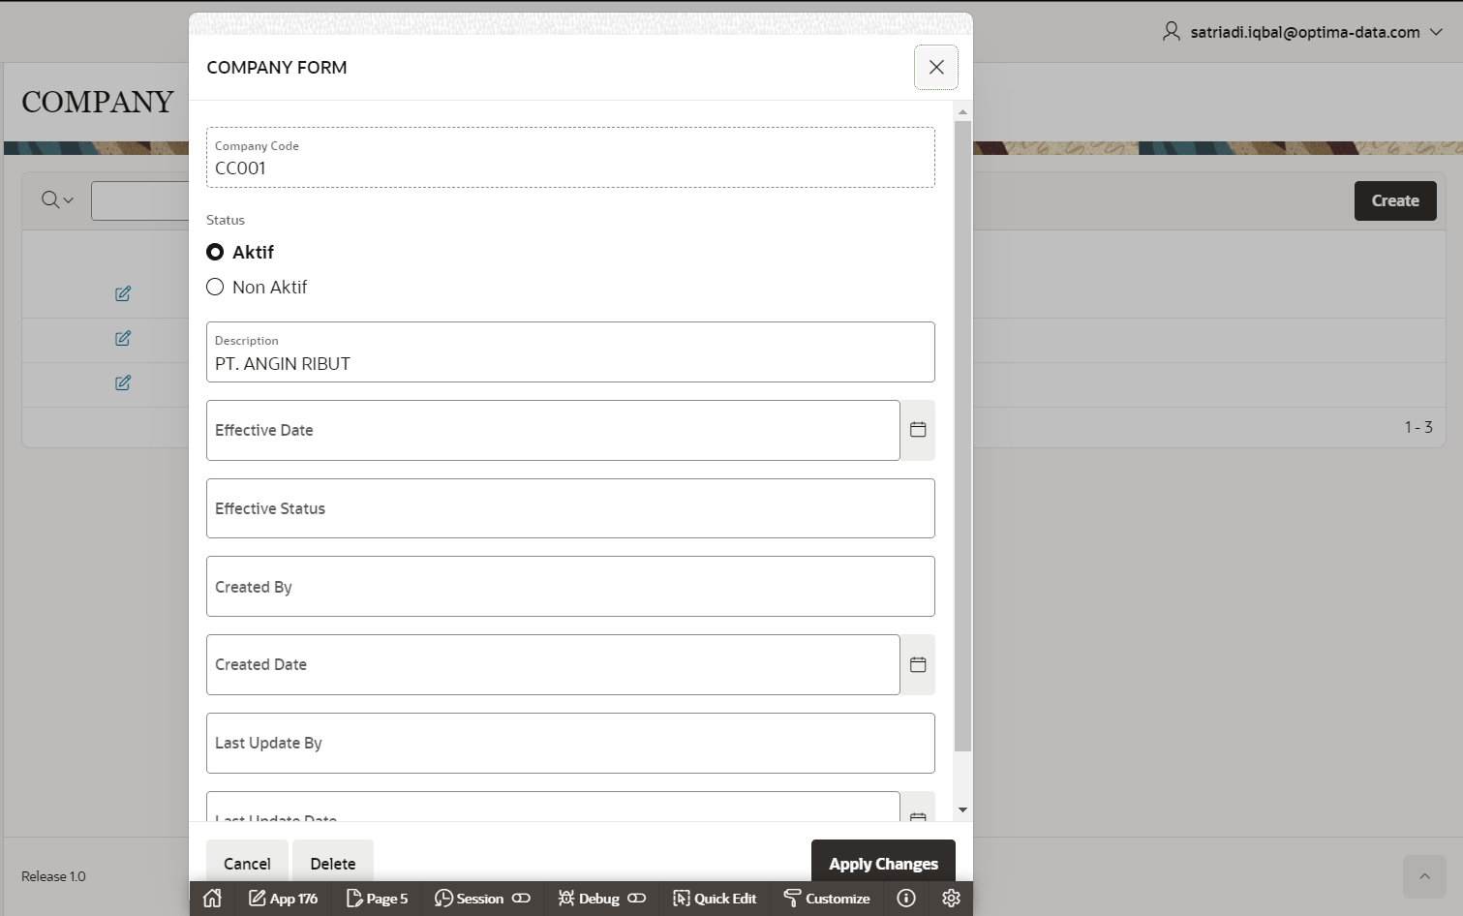Click the COMPANY page heading
This screenshot has height=916, width=1463.
click(x=98, y=102)
